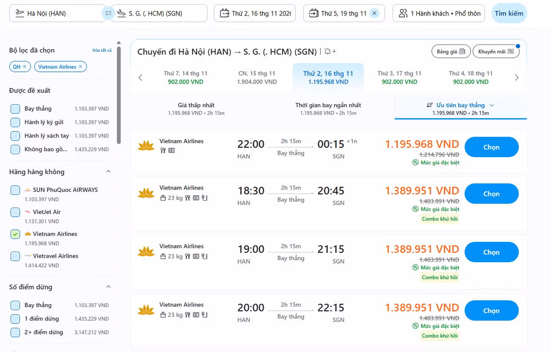Choose the 18:30 flight with Chọn button

coord(492,194)
